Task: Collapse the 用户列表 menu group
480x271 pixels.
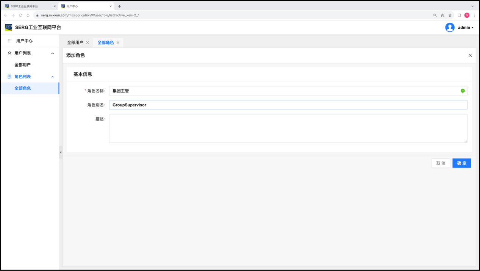Action: coord(52,53)
